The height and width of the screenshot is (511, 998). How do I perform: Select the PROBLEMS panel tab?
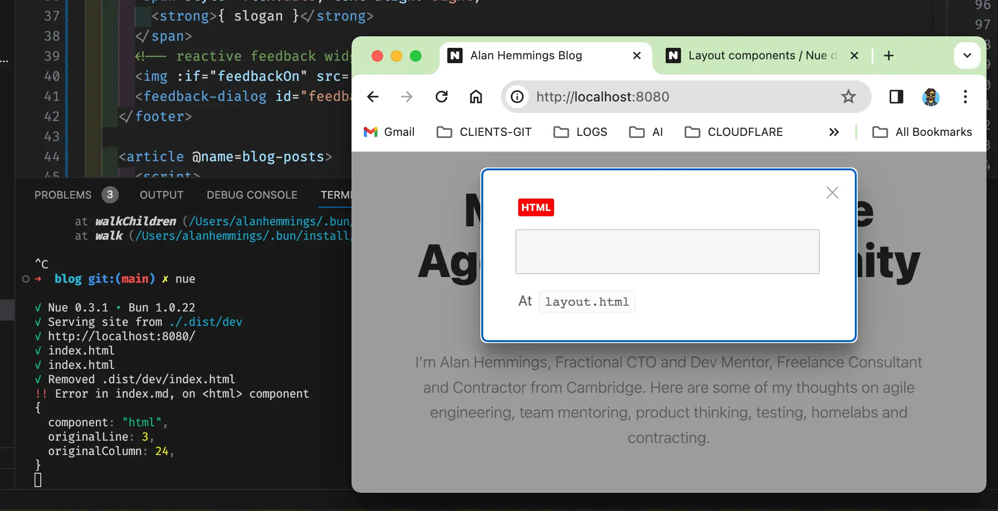63,195
